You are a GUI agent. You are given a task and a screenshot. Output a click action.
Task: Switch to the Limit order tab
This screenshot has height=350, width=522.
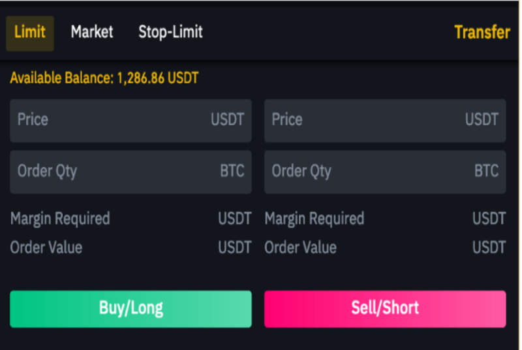tap(30, 33)
